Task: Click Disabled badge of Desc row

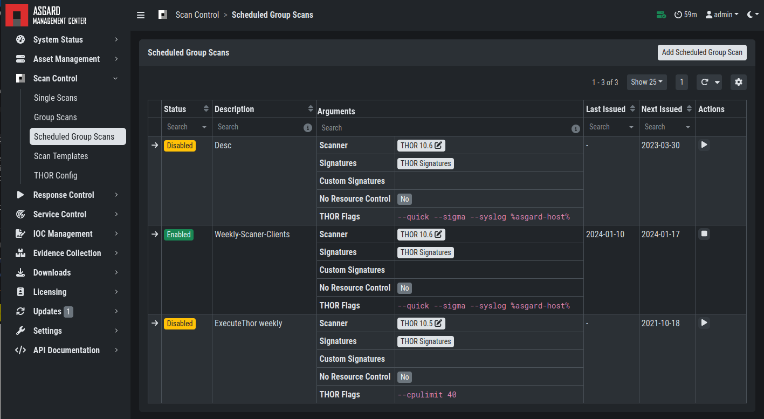Action: 180,146
